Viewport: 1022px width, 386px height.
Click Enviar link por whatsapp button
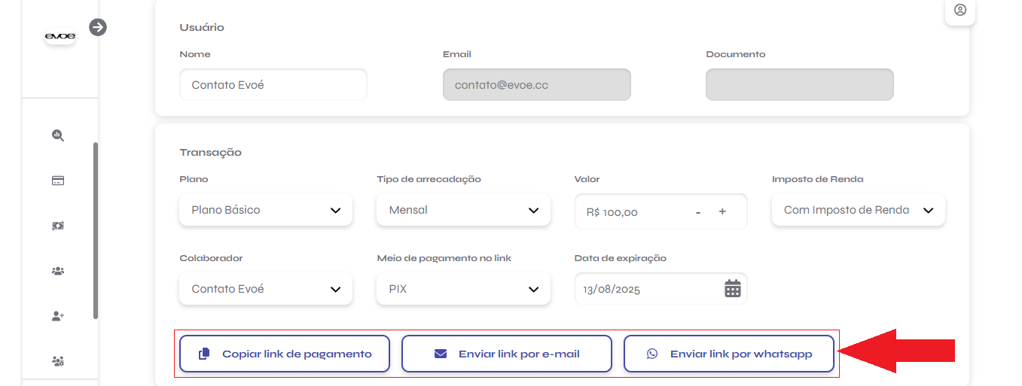pyautogui.click(x=729, y=354)
